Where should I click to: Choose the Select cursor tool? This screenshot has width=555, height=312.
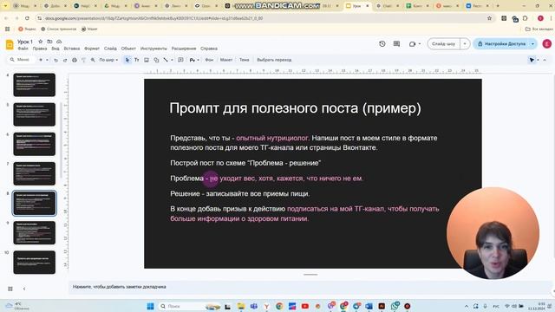click(127, 60)
